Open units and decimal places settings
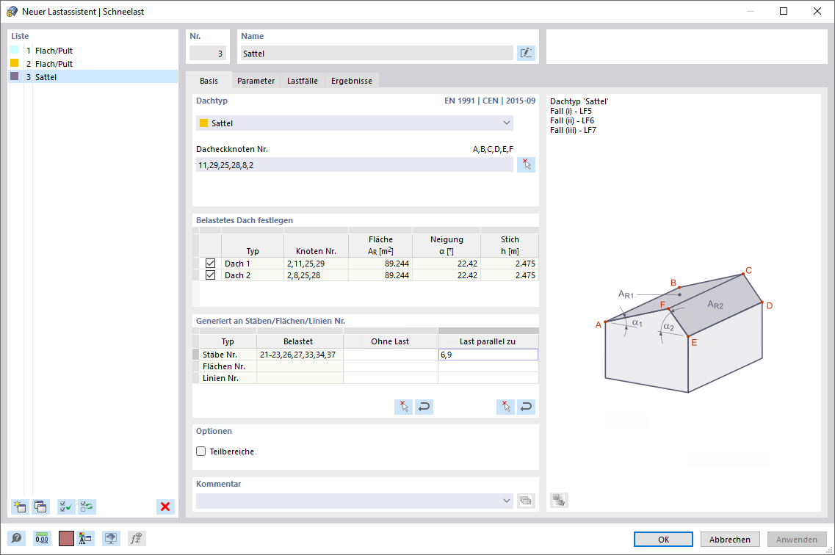The image size is (835, 555). [x=42, y=539]
